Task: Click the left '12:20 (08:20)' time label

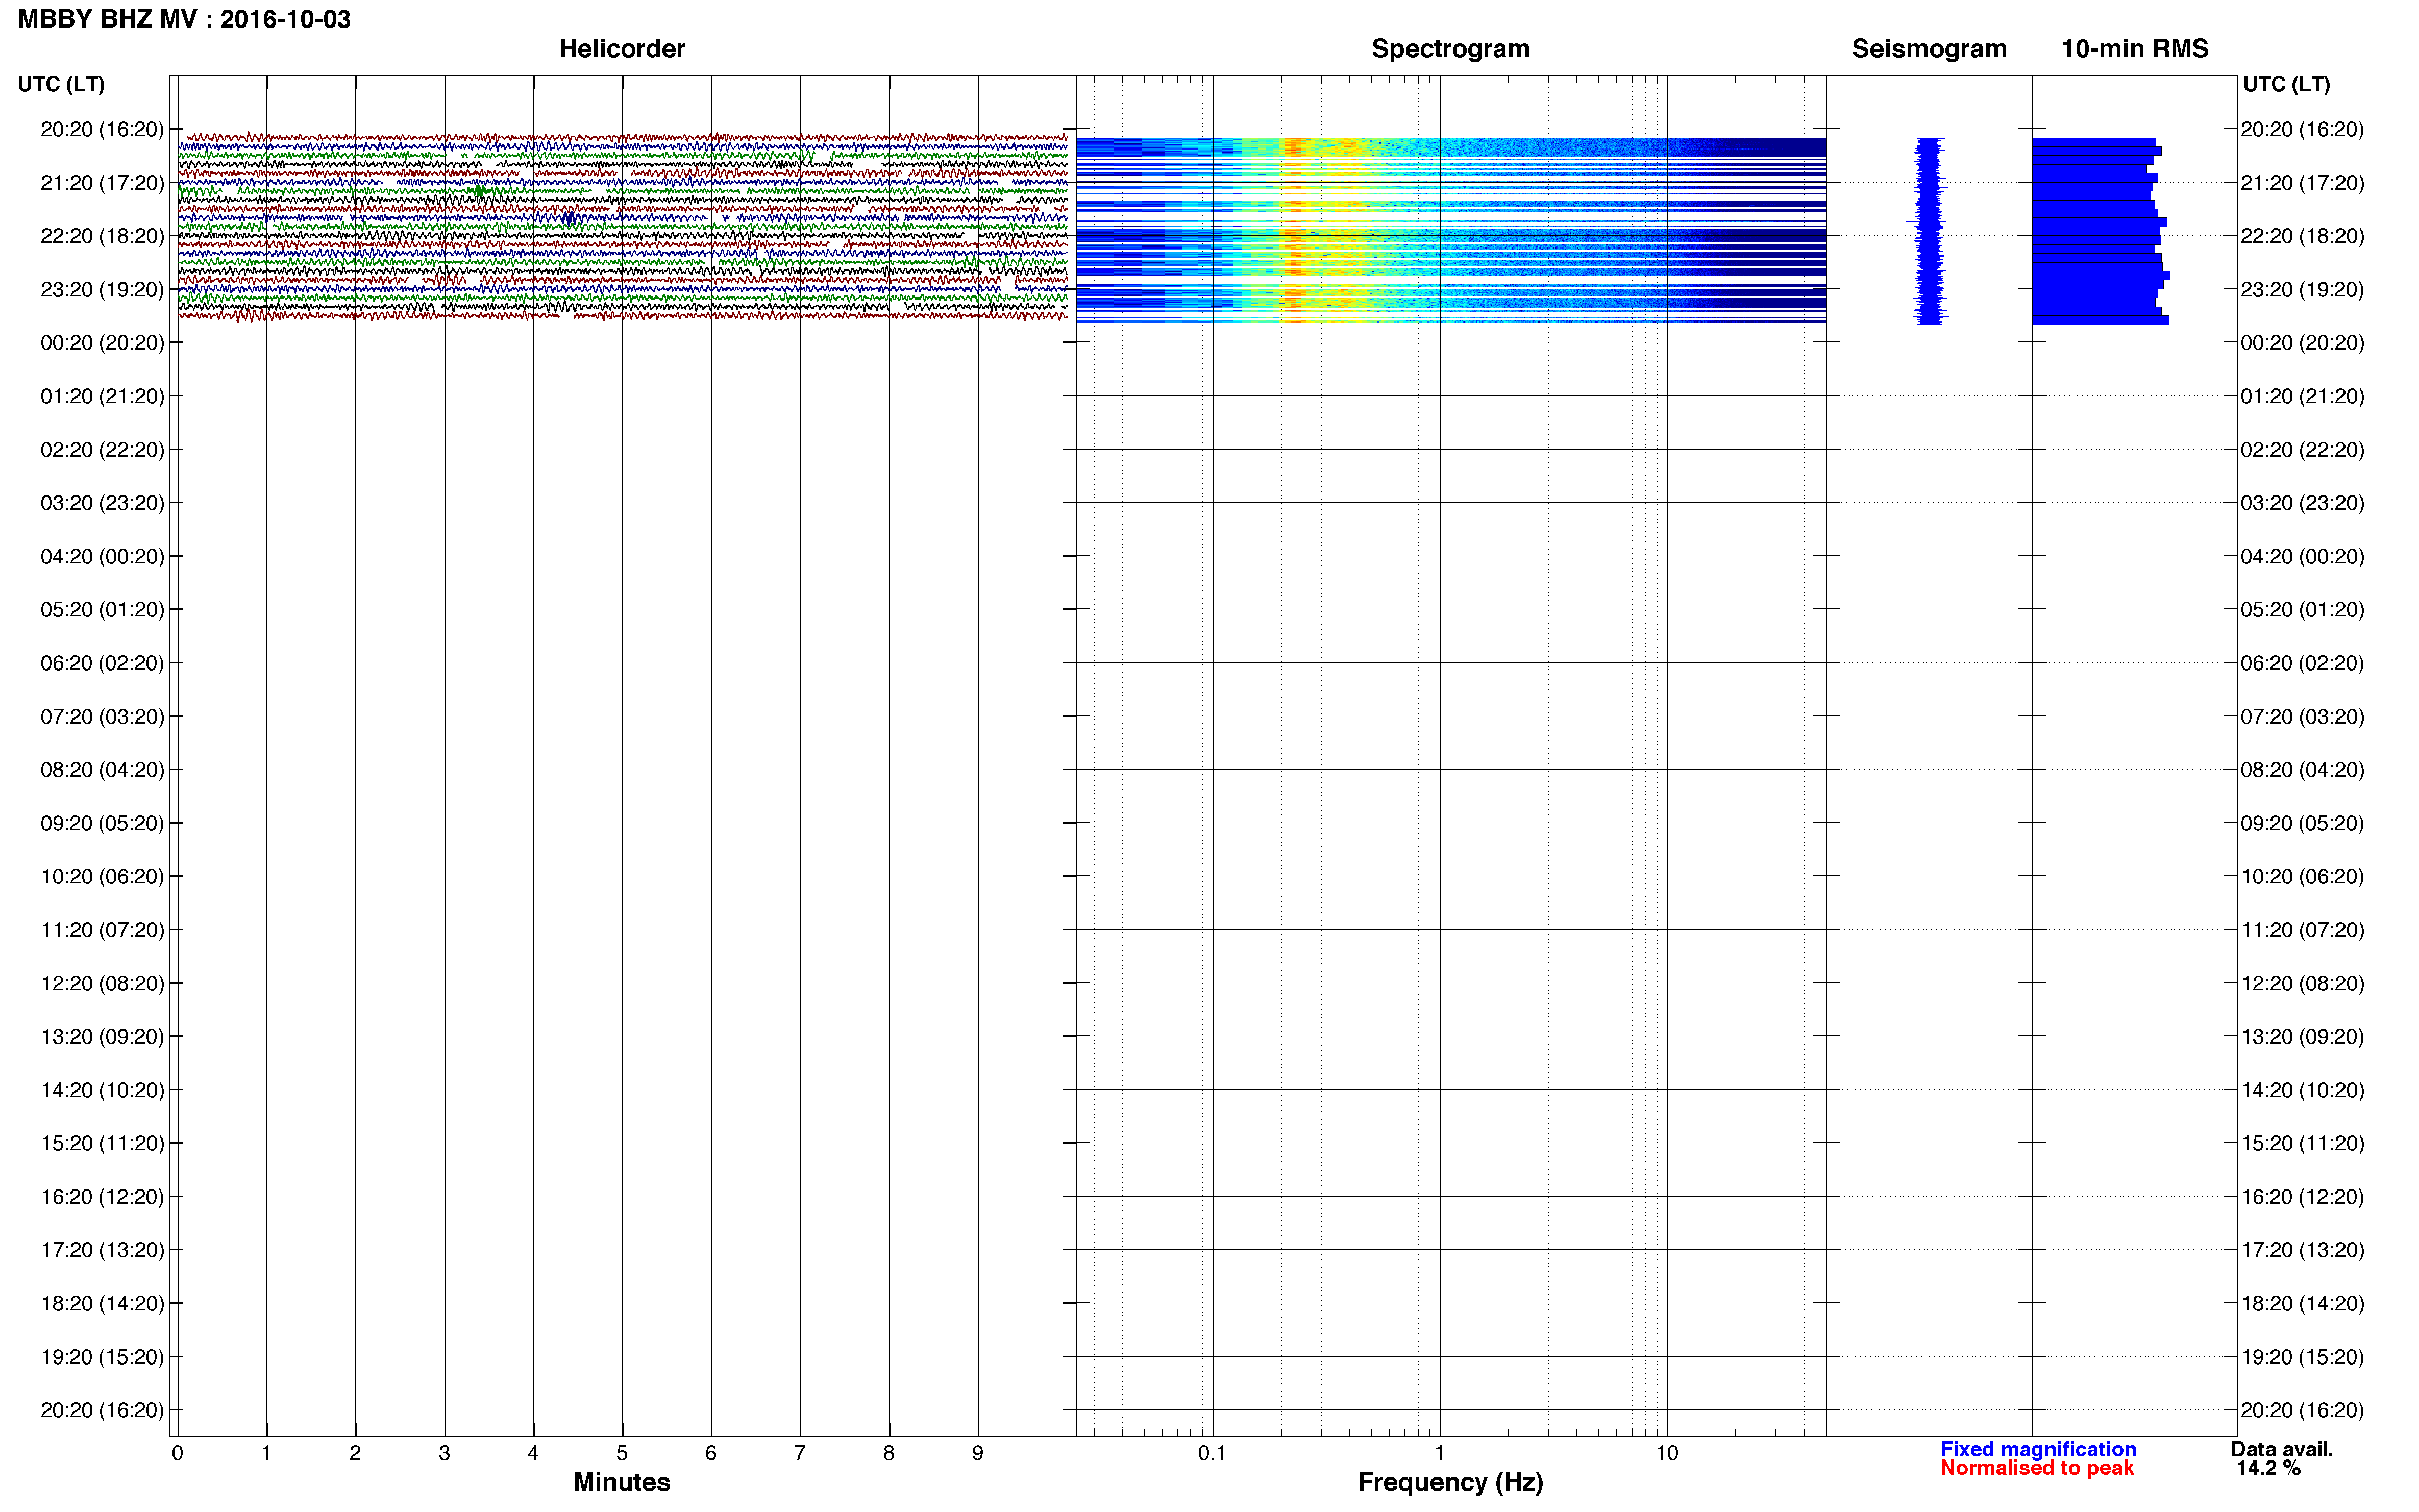Action: tap(102, 983)
